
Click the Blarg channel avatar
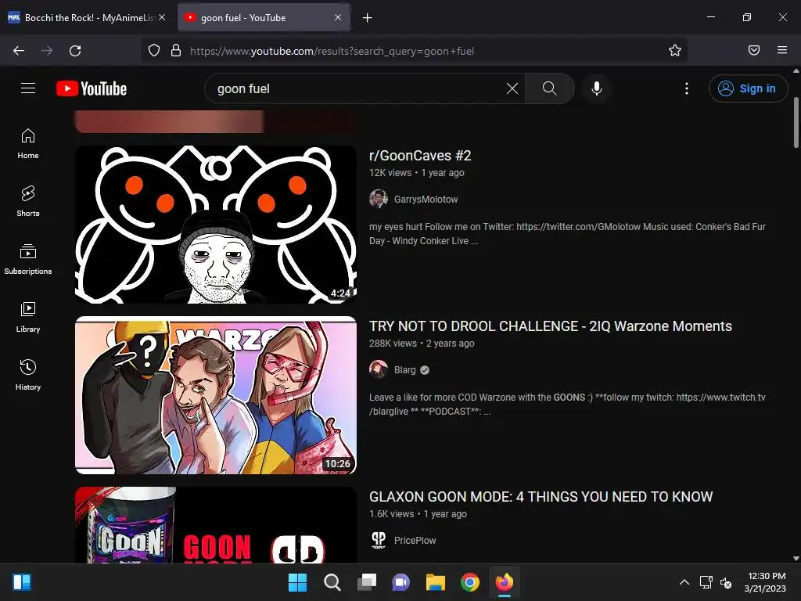pyautogui.click(x=379, y=369)
